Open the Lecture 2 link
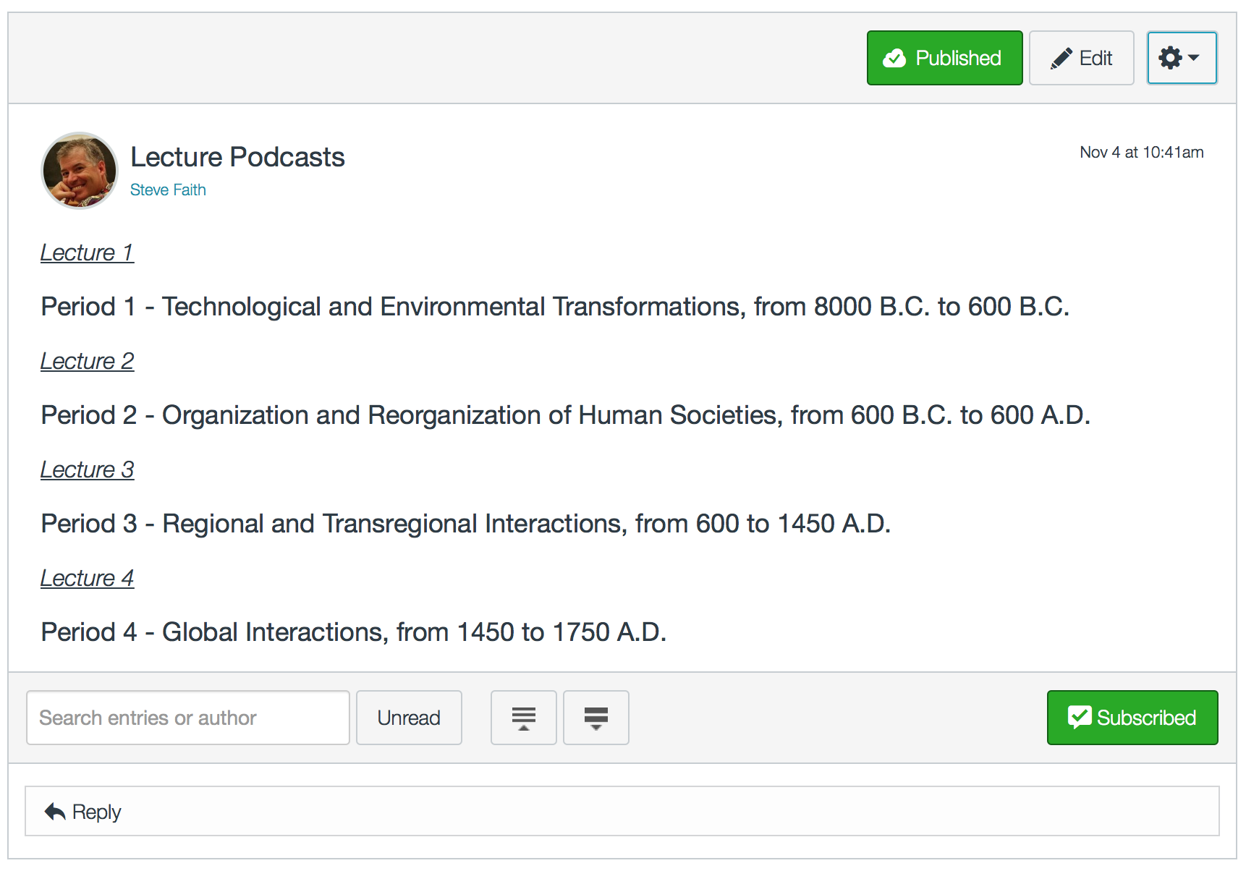Screen dimensions: 1246x871 click(87, 361)
